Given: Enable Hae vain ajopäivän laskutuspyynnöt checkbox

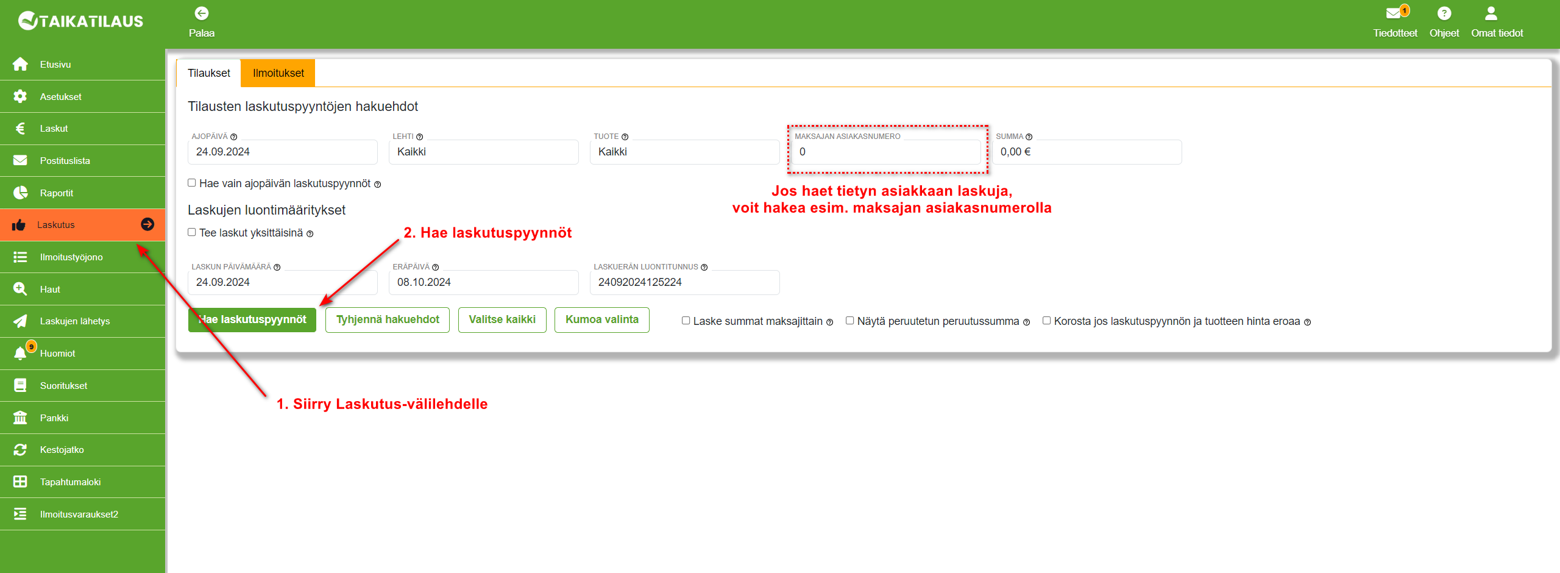Looking at the screenshot, I should pos(192,183).
